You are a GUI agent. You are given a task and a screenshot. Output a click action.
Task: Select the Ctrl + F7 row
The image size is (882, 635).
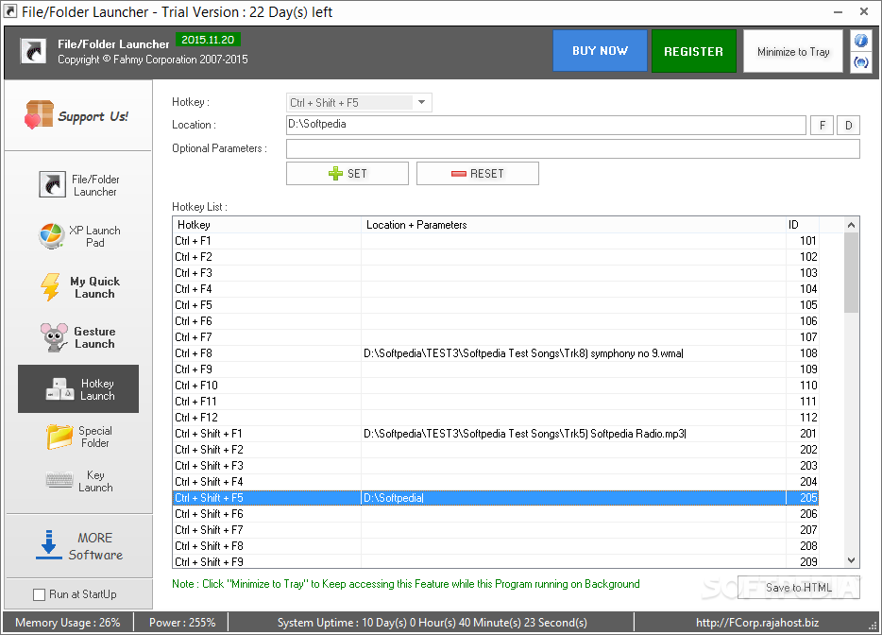495,337
